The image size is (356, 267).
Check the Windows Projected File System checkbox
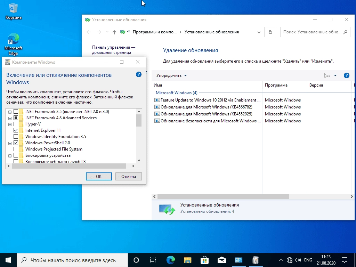pyautogui.click(x=16, y=149)
